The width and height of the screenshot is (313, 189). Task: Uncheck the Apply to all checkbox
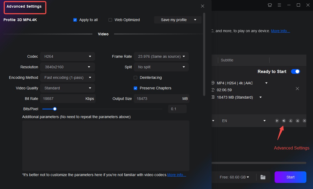pyautogui.click(x=75, y=20)
